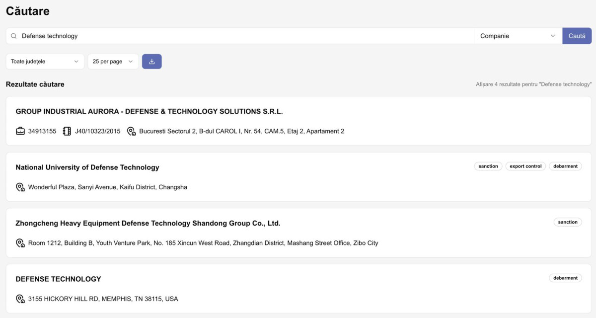596x318 pixels.
Task: Click sanction tag on Zhongcheng result
Action: (x=567, y=222)
